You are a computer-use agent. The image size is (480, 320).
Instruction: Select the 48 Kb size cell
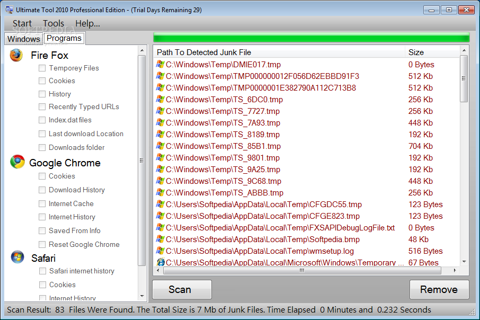419,239
